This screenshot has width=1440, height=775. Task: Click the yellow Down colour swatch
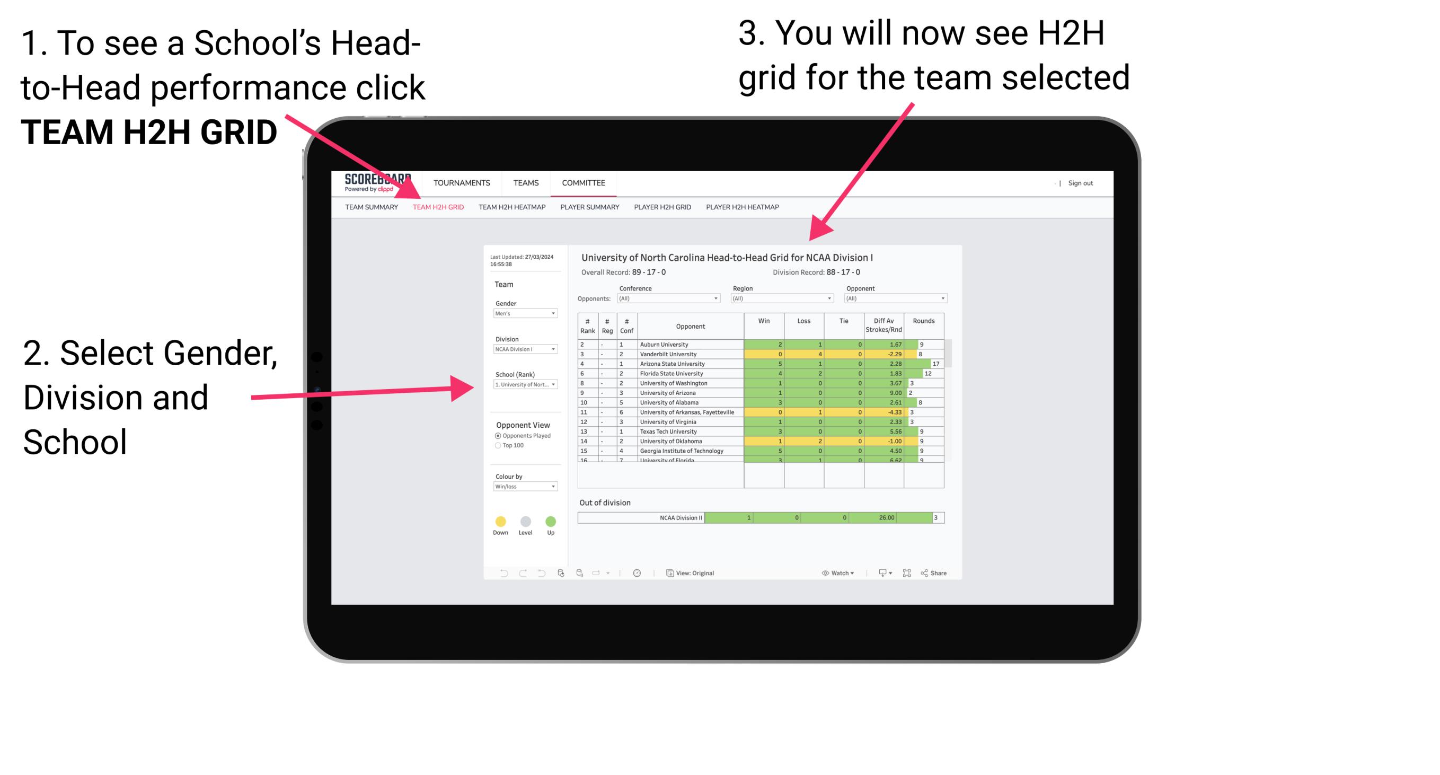(501, 521)
